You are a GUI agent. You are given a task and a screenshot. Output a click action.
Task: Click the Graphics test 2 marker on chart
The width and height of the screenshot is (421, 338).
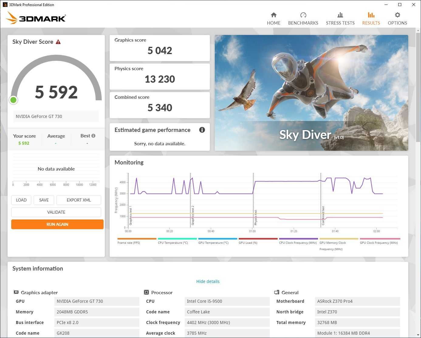tap(193, 215)
